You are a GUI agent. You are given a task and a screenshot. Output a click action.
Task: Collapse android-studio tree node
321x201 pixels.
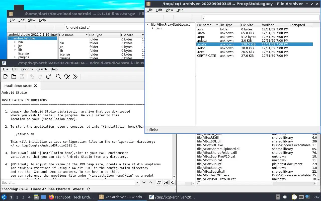tap(10, 38)
